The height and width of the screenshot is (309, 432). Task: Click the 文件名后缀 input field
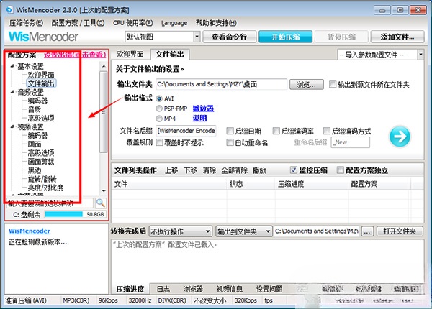pos(186,131)
